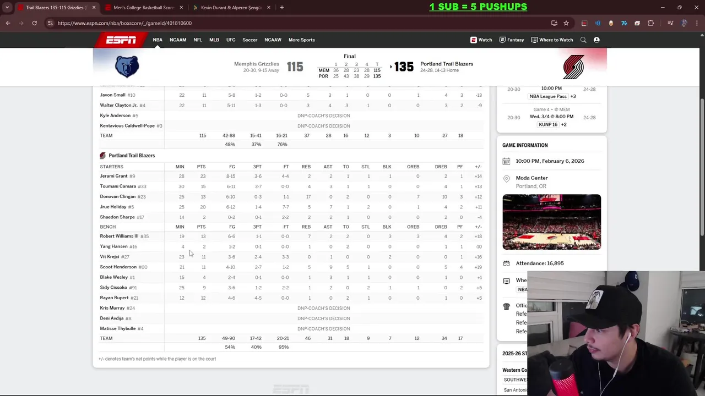Viewport: 705px width, 396px height.
Task: Open the Where to Watch link
Action: [552, 40]
